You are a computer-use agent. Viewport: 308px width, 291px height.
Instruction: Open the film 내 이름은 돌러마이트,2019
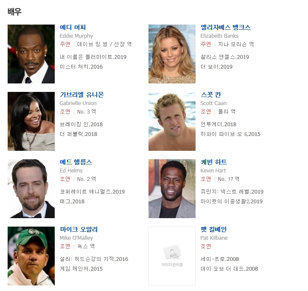(x=93, y=57)
